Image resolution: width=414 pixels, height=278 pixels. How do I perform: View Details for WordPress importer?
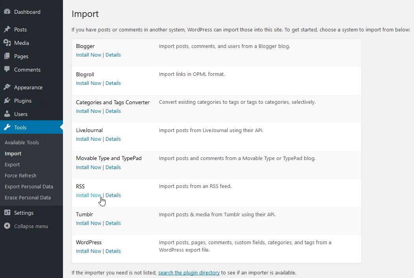113,251
